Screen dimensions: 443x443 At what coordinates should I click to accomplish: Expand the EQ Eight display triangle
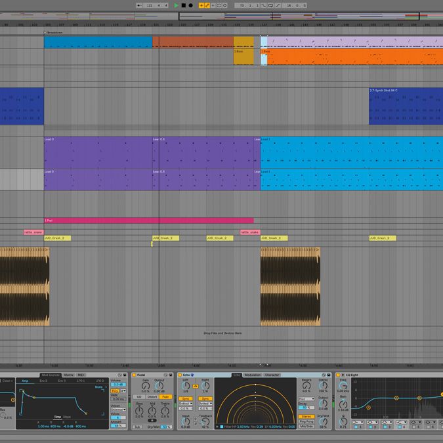point(343,375)
